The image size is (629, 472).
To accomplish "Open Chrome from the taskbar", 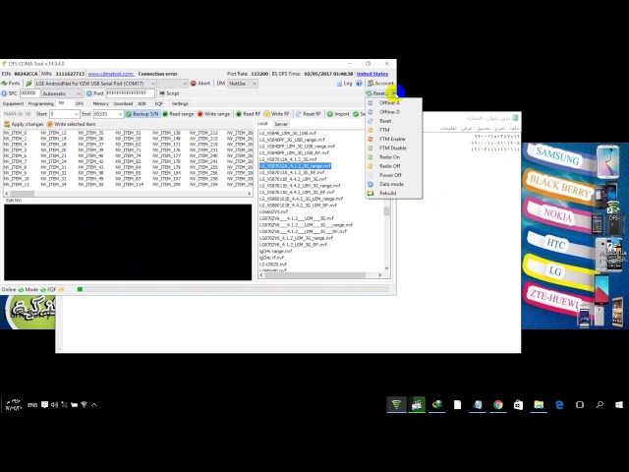I will (x=498, y=405).
